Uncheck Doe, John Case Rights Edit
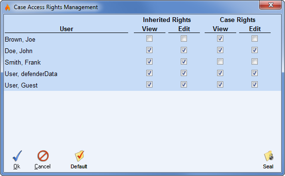 (x=254, y=50)
